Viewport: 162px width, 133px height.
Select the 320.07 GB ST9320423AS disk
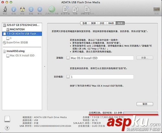22,25
